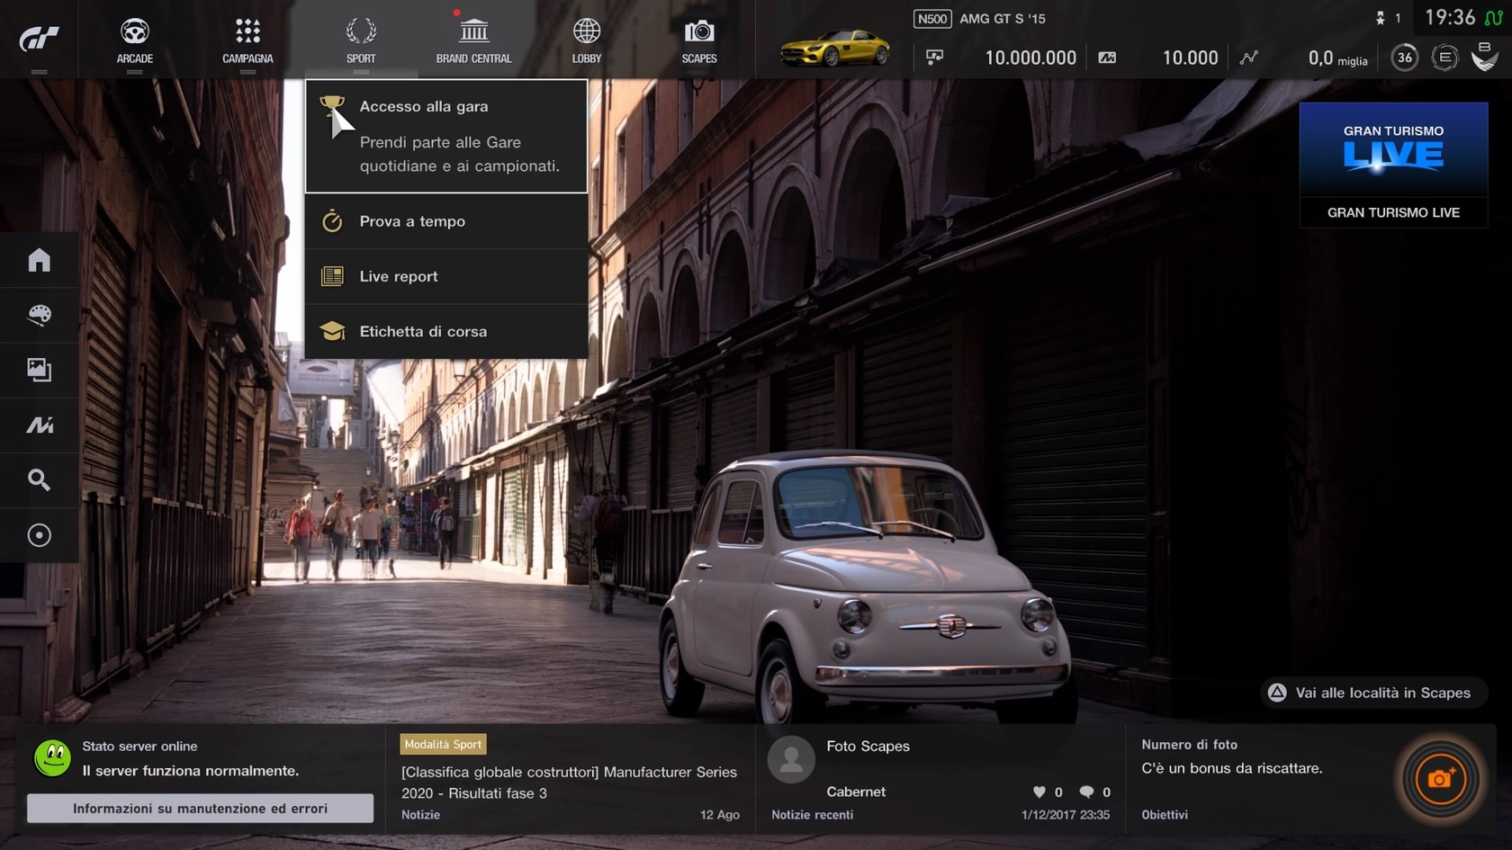Viewport: 1512px width, 850px height.
Task: Click the 0,0 miglia distance value
Action: pos(1337,58)
